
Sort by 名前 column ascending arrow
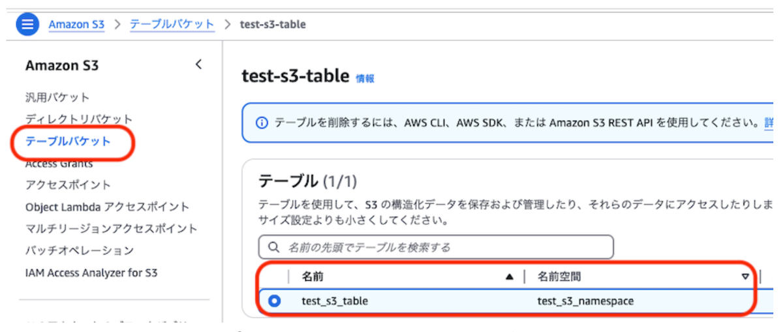510,277
